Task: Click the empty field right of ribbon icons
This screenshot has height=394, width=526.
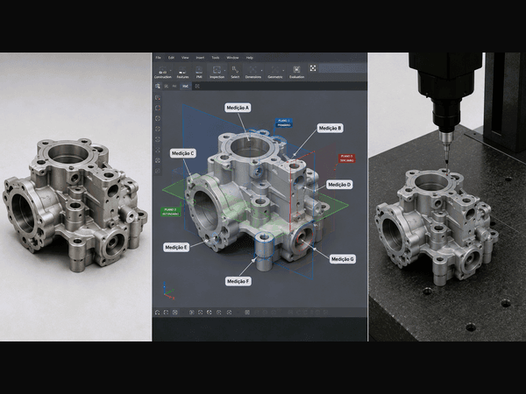Action: [x=342, y=68]
